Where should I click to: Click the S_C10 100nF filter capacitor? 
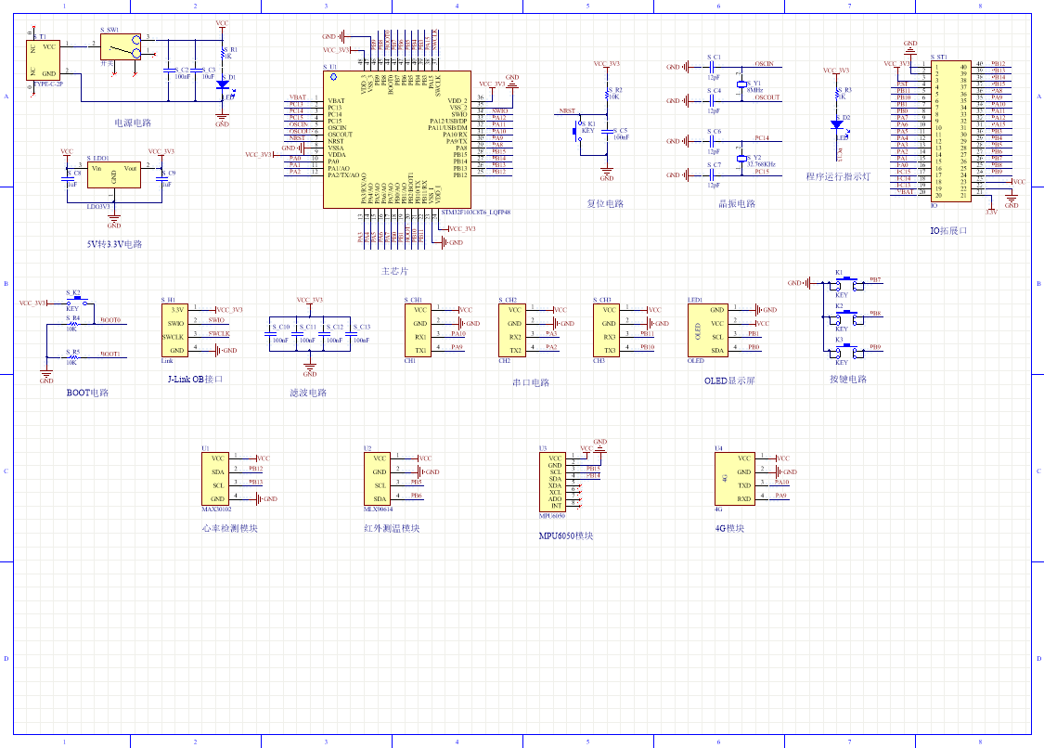pos(269,333)
